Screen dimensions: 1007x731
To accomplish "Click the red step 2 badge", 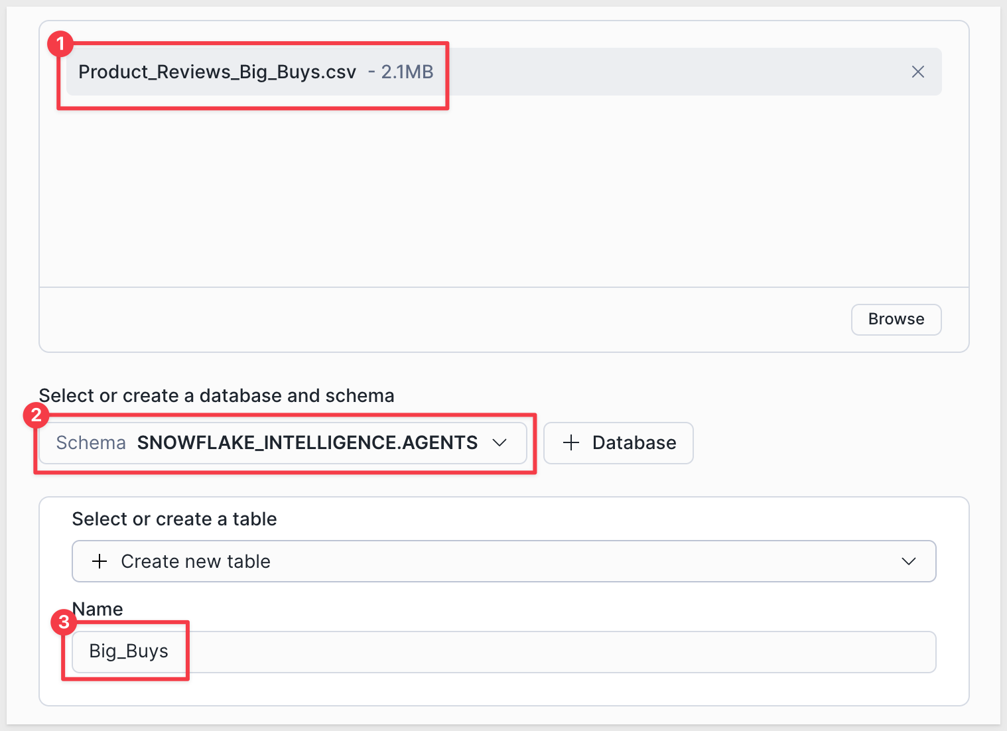I will pyautogui.click(x=36, y=415).
